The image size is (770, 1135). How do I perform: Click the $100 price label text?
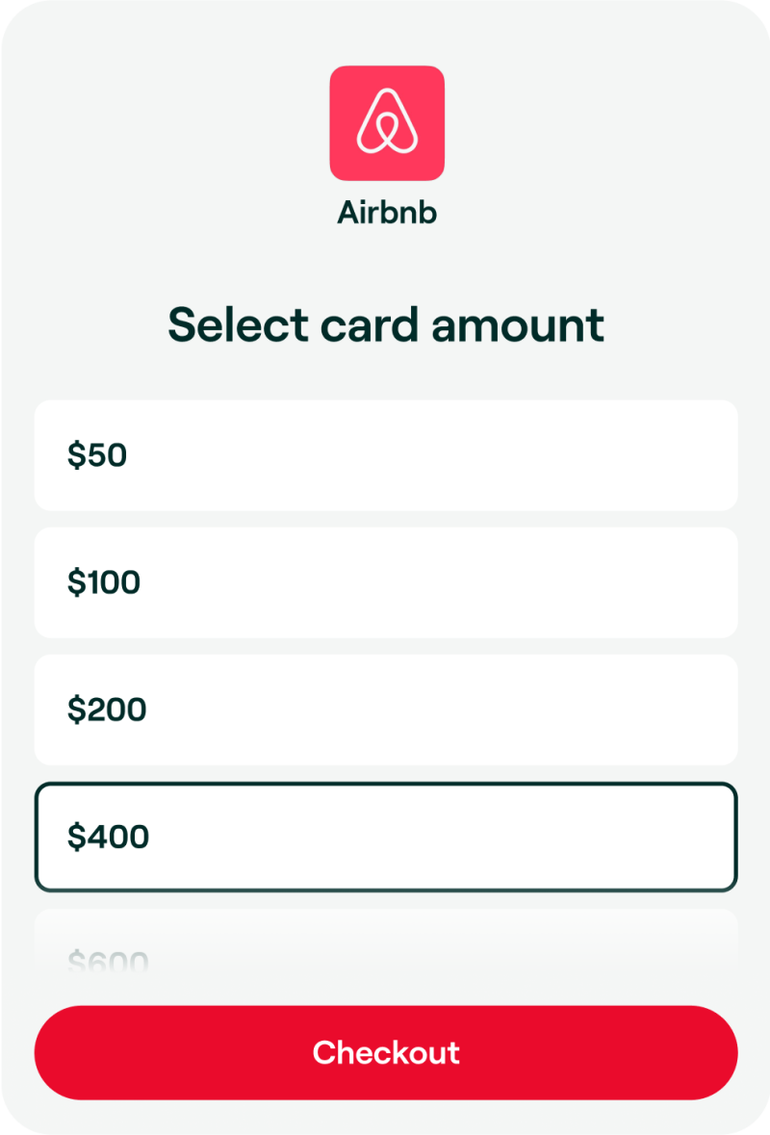104,582
